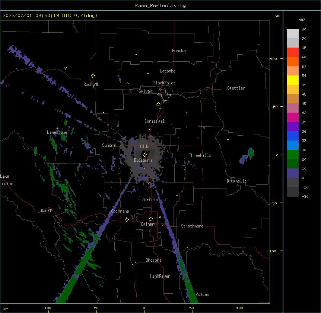Screen dimensions: 321x313
Task: Click the radar site diamond between Olds and Didsbury
Action: pyautogui.click(x=144, y=155)
